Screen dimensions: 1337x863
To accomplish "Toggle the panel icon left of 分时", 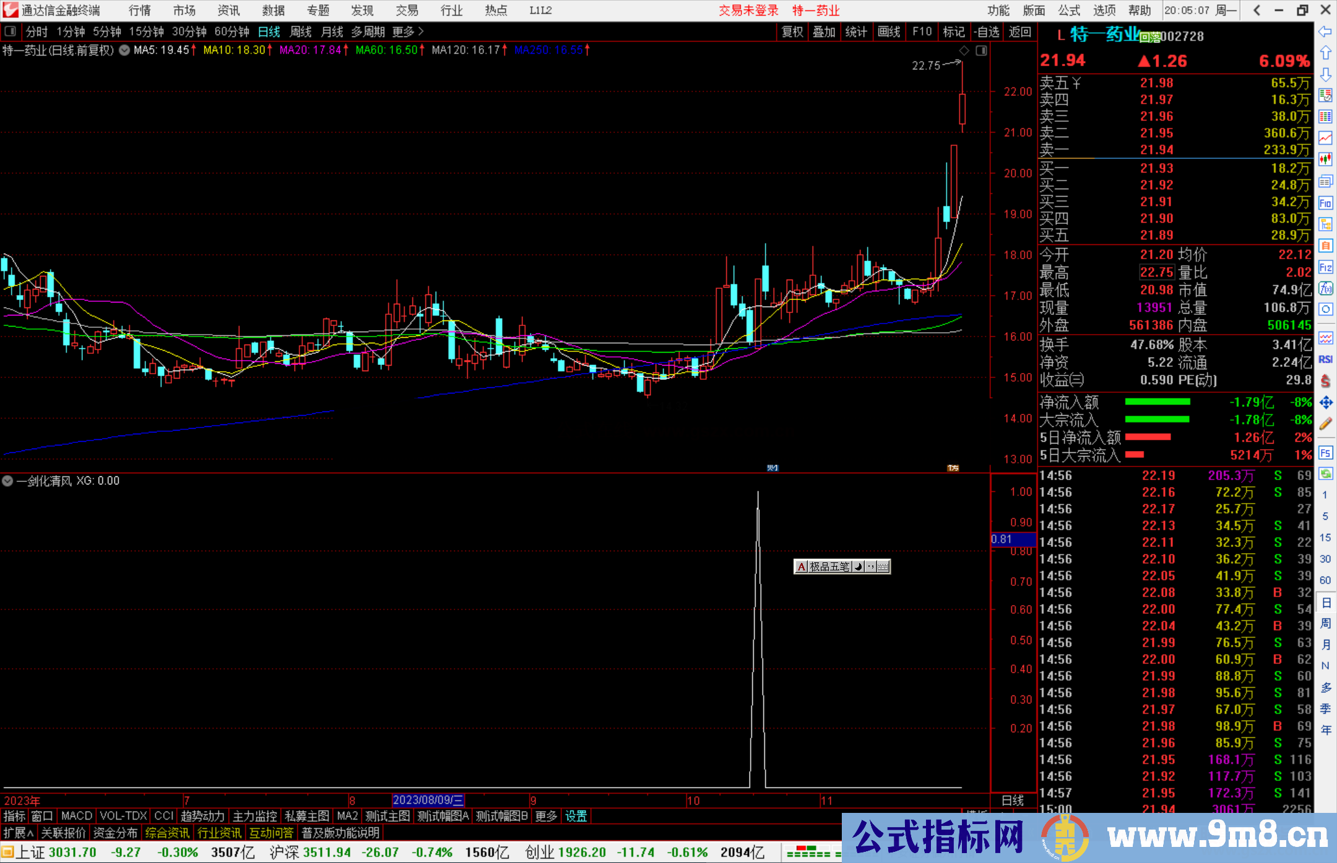I will point(11,32).
